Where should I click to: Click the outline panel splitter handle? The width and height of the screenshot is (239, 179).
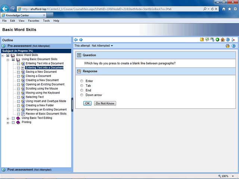point(72,104)
